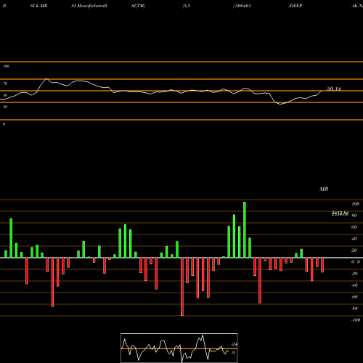Click the -24 label in mini chart

pos(234,344)
